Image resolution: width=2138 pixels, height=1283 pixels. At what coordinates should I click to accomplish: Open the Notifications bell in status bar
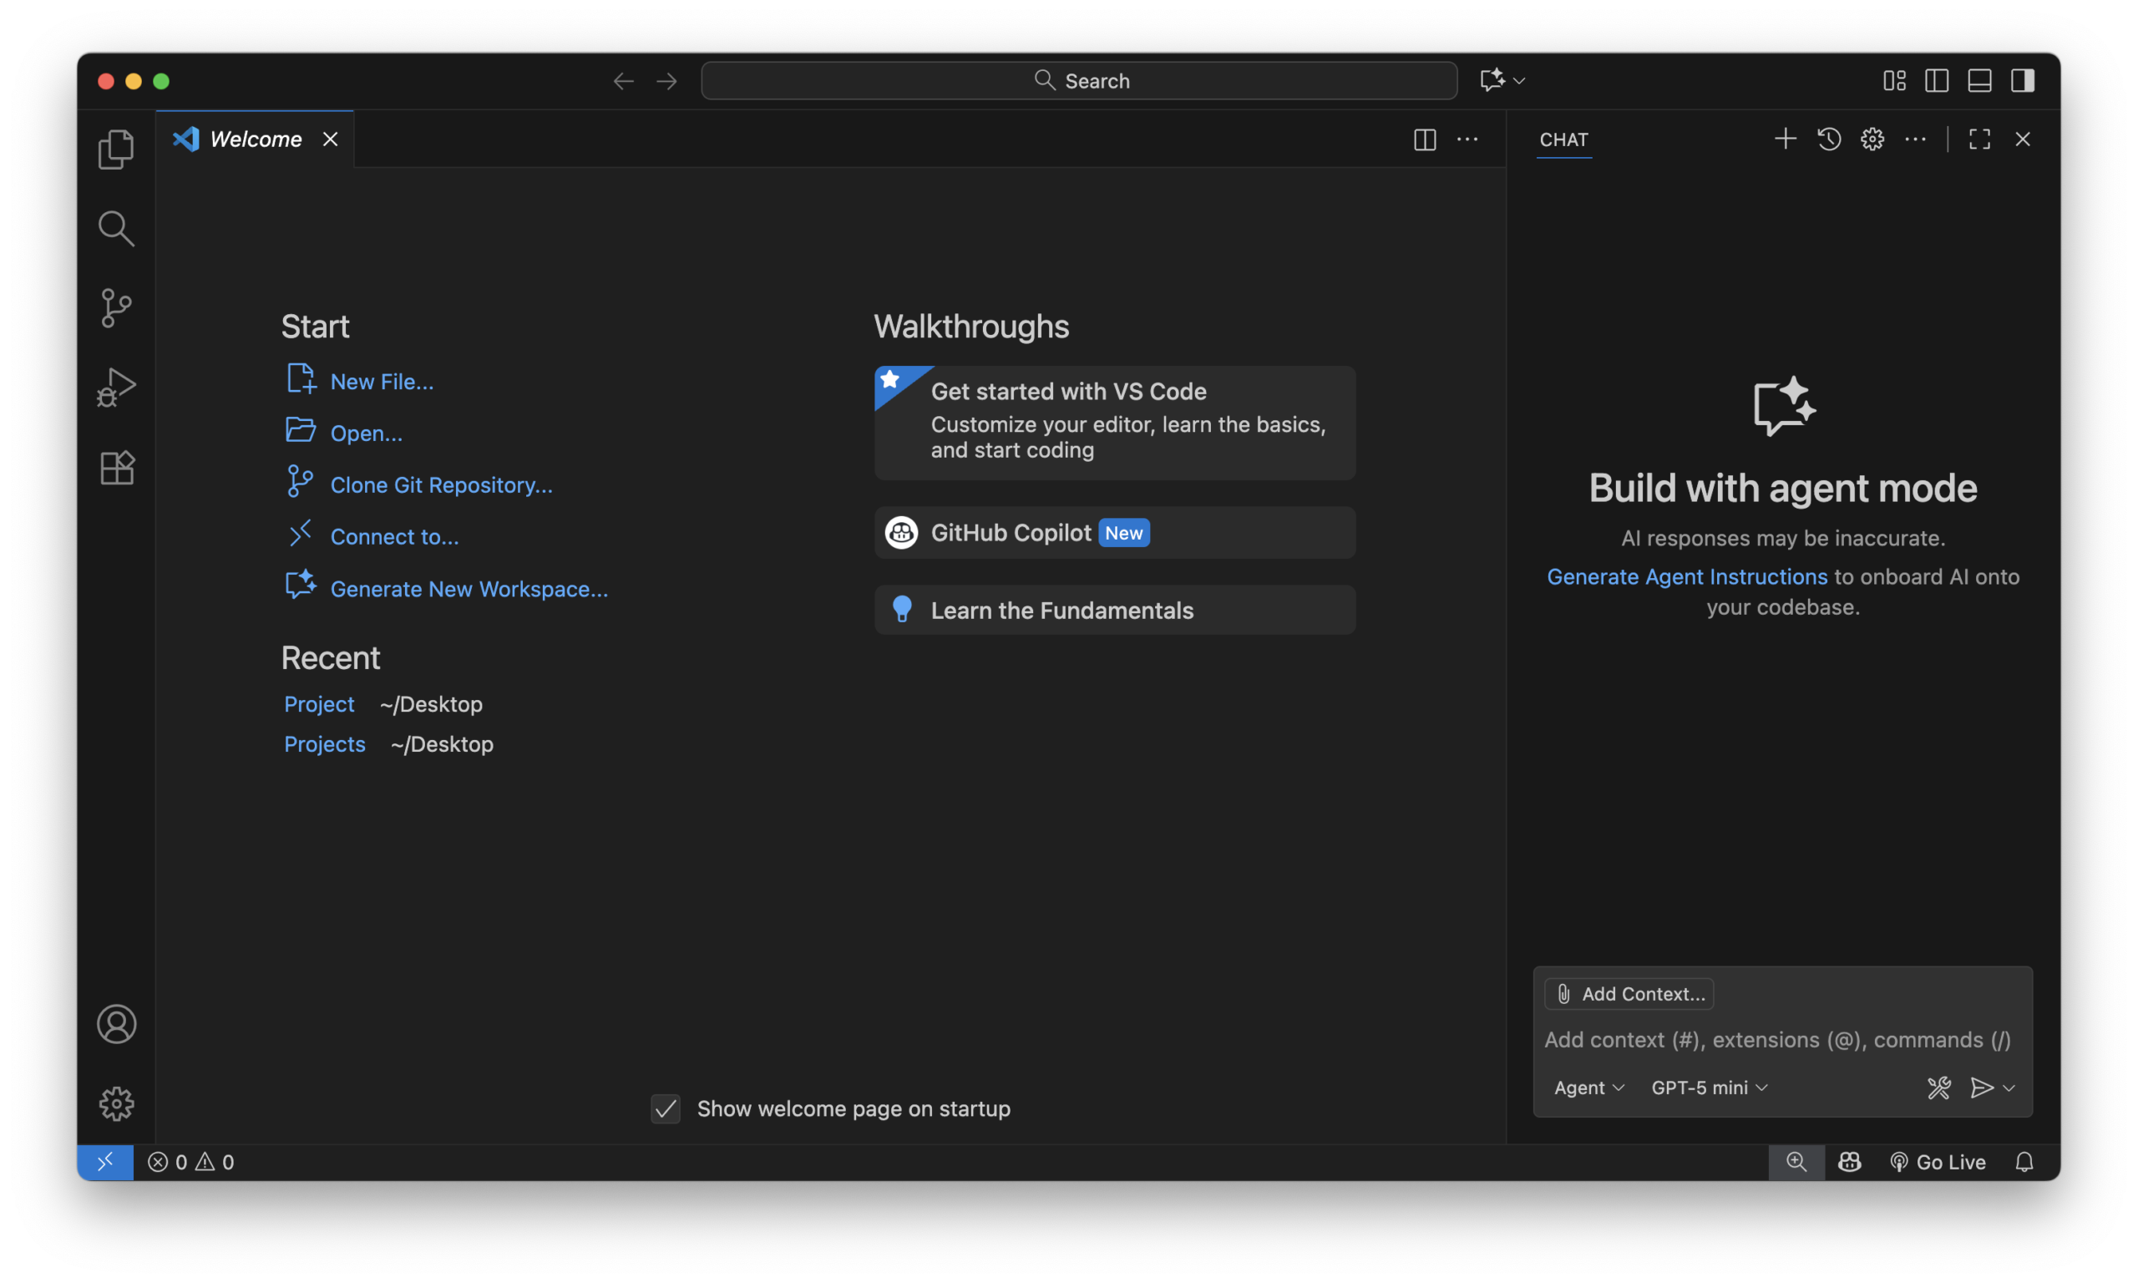coord(2024,1162)
